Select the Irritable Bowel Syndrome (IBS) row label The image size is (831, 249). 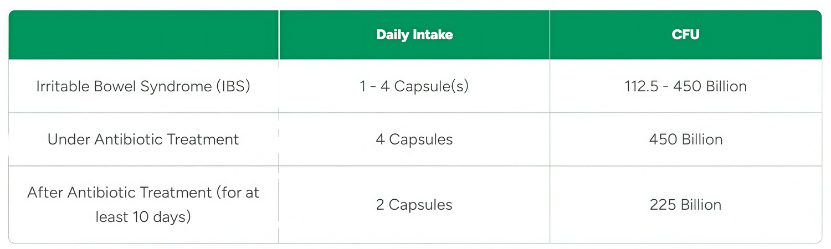[143, 87]
